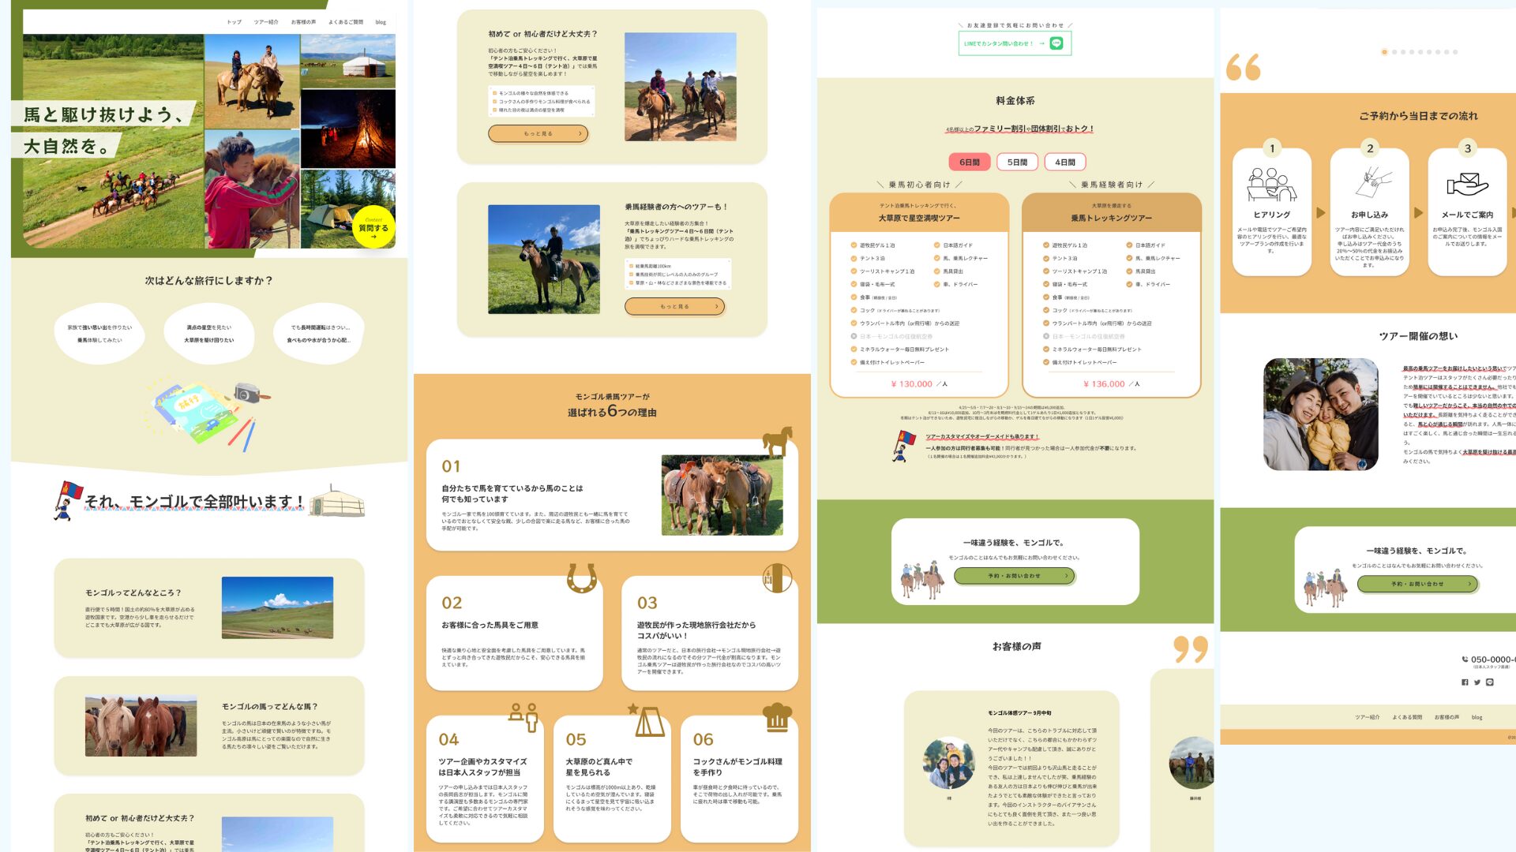
Task: Click the green LINE logo icon
Action: coord(1056,43)
